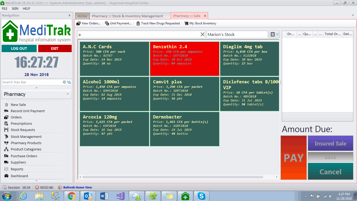Open New Sale in Pharmacy navigation
Image resolution: width=357 pixels, height=201 pixels.
18,105
